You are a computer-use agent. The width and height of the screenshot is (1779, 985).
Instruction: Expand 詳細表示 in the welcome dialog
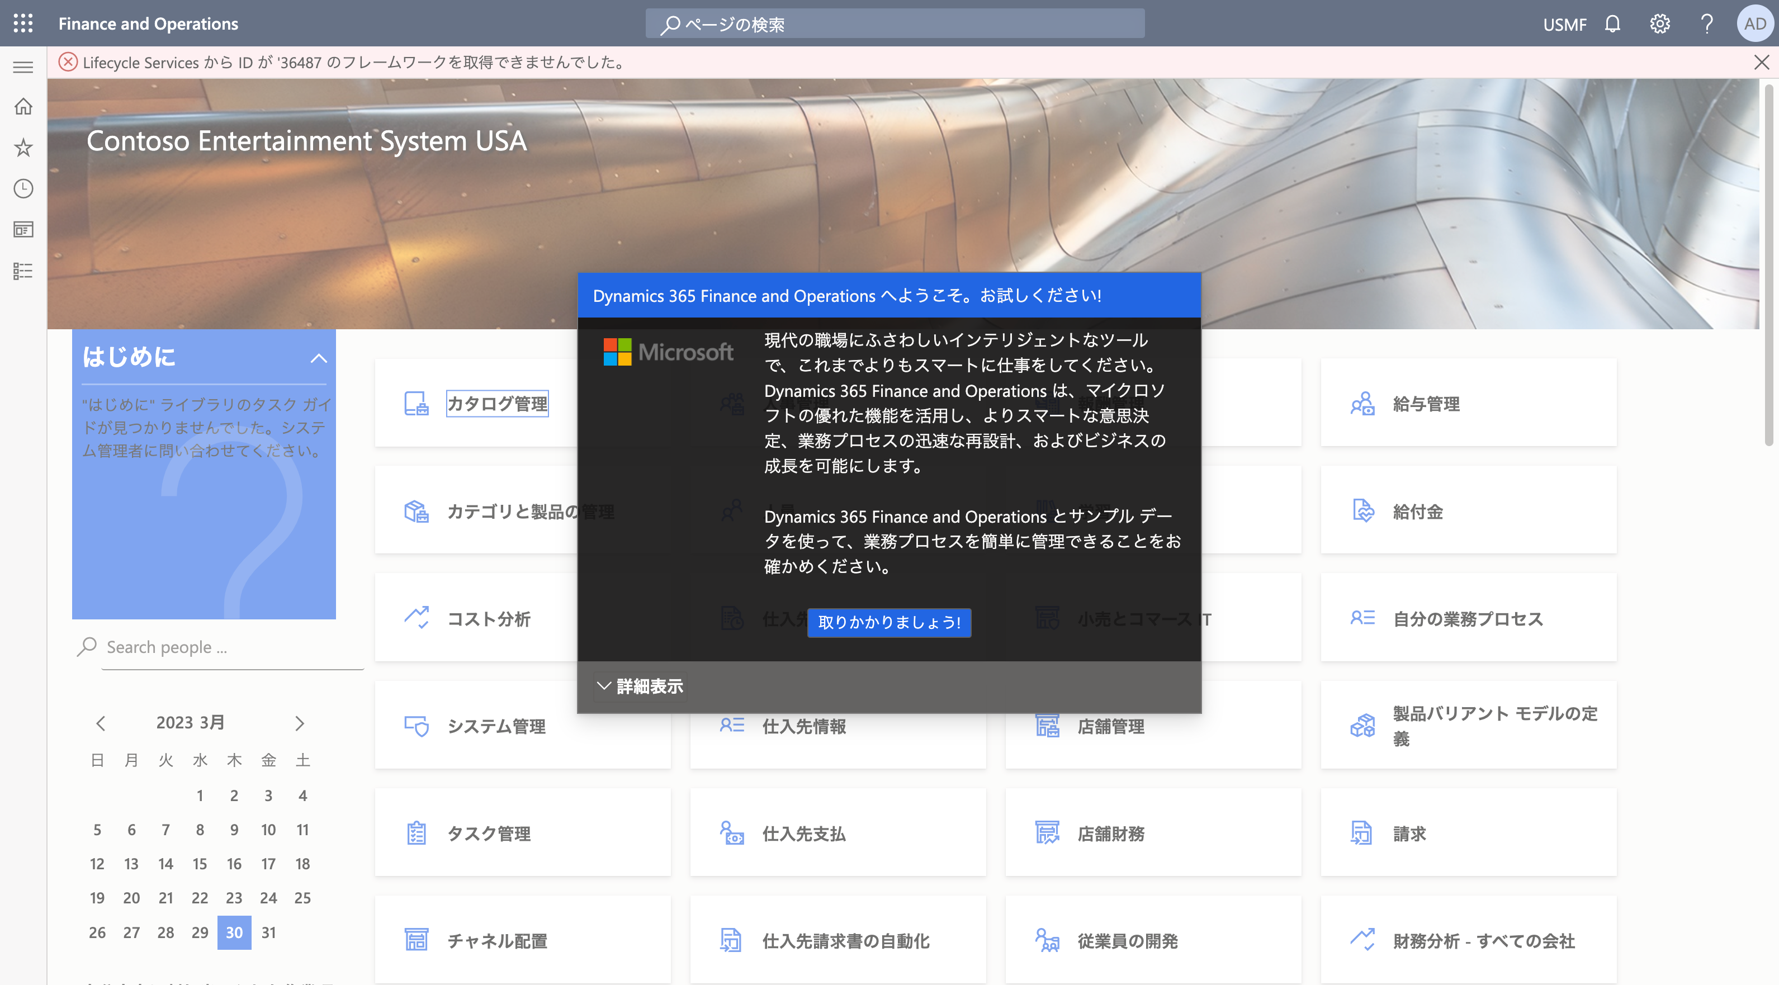tap(640, 686)
